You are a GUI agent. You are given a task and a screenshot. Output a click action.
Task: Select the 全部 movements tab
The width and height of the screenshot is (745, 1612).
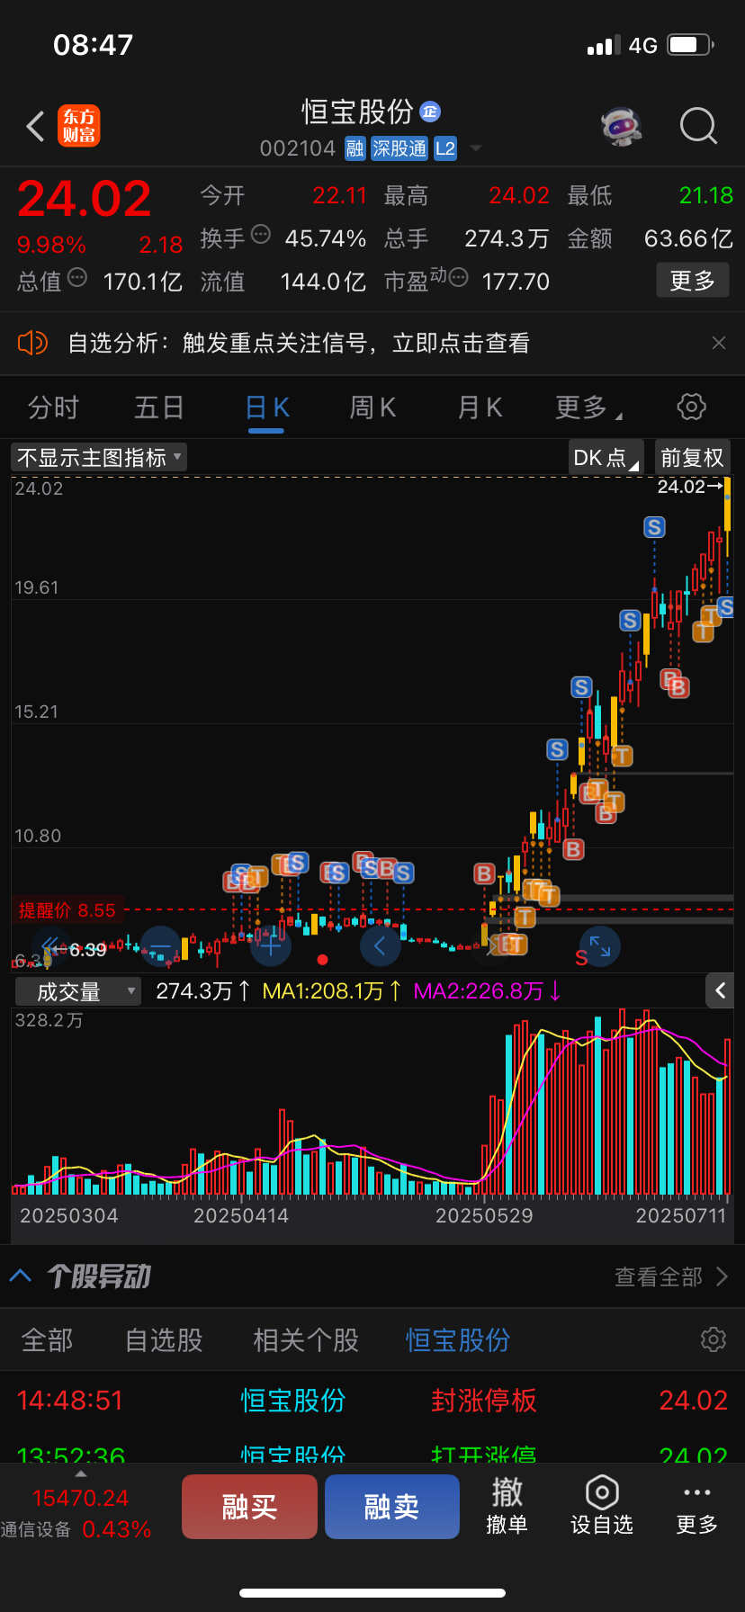pos(47,1340)
